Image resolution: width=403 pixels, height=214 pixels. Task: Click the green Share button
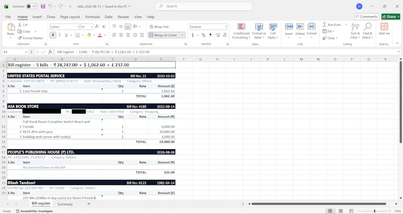click(x=391, y=17)
